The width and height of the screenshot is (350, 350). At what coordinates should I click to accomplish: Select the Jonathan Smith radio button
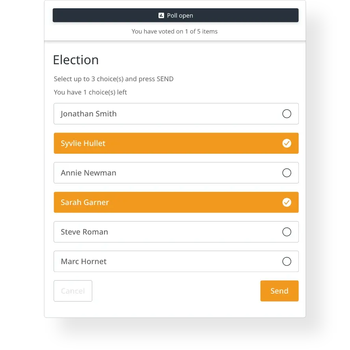[287, 114]
